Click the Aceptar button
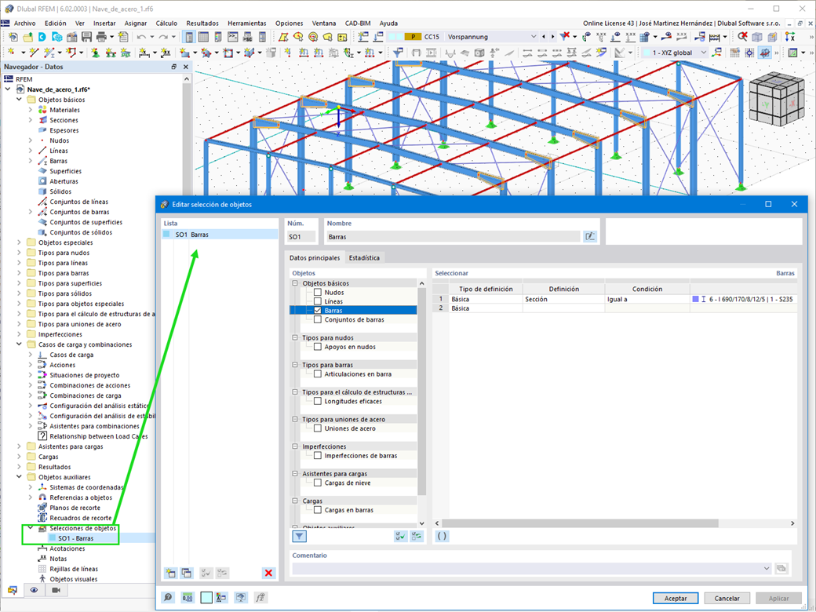This screenshot has width=816, height=612. point(676,599)
